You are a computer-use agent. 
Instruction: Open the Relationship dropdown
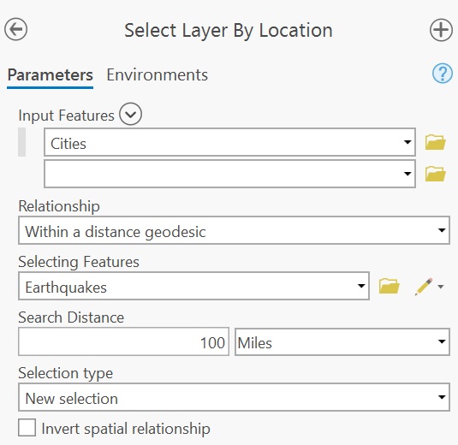(x=234, y=230)
